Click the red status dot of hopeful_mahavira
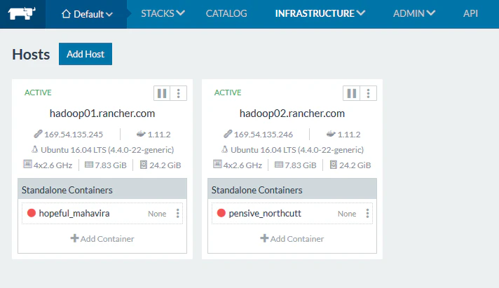499x288 pixels. pyautogui.click(x=31, y=213)
